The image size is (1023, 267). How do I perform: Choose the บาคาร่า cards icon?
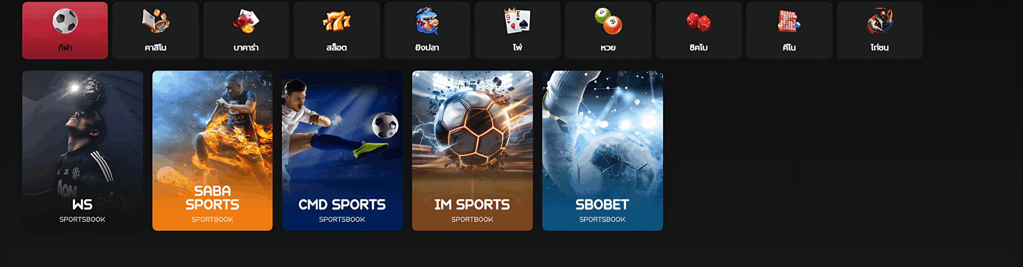[246, 21]
